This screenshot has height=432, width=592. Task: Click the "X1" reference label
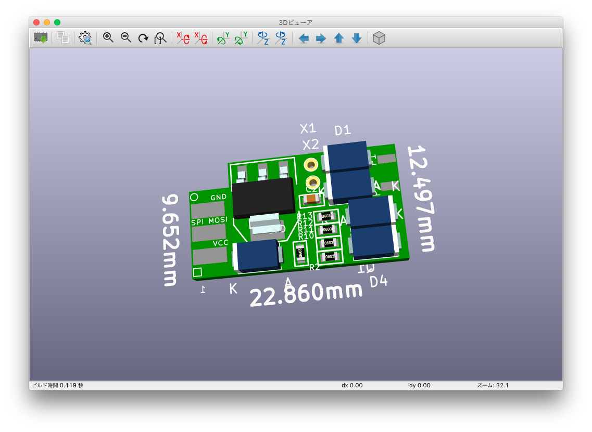(x=308, y=128)
